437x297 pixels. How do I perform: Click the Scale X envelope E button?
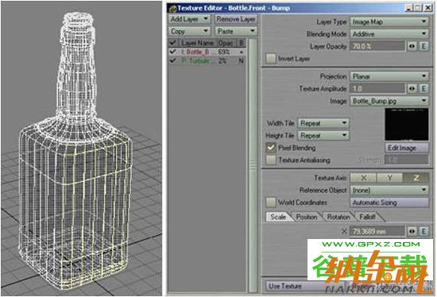tap(424, 231)
